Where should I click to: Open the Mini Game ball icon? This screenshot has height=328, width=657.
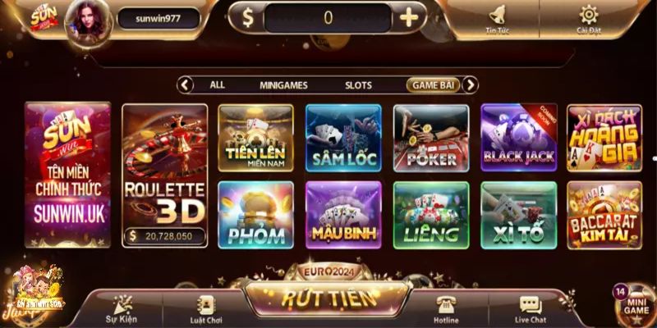(x=636, y=305)
